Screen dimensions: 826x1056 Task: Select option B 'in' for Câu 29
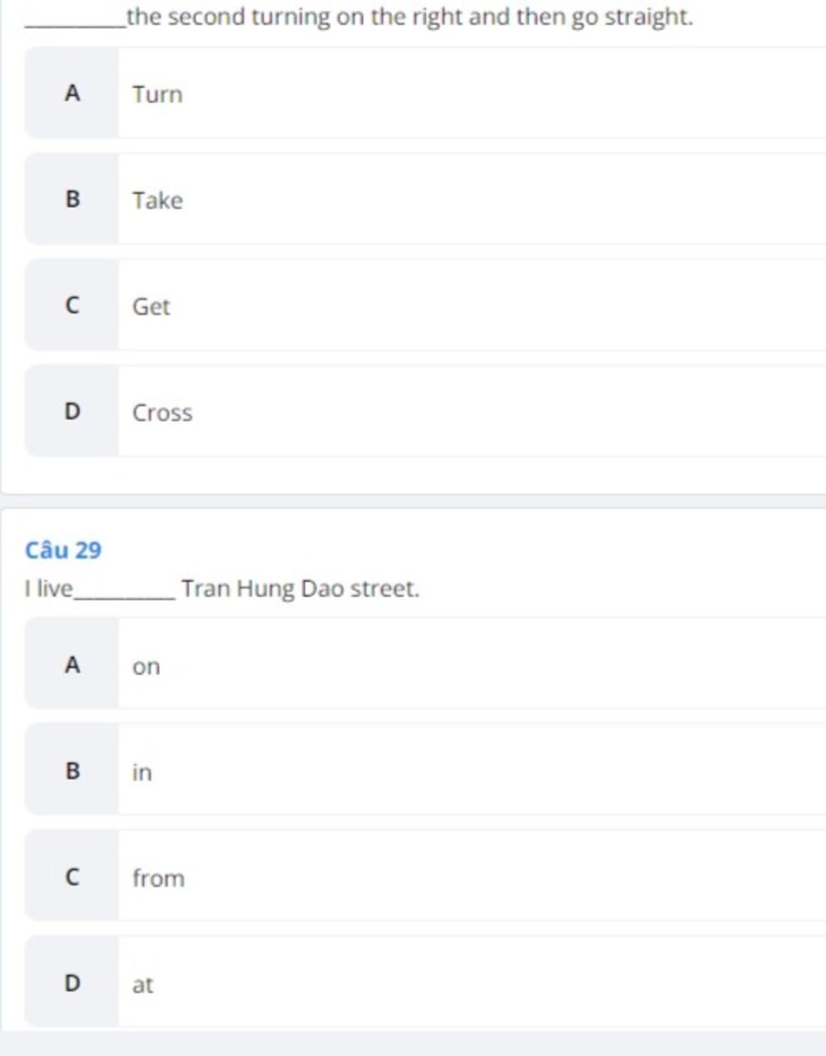(x=425, y=770)
